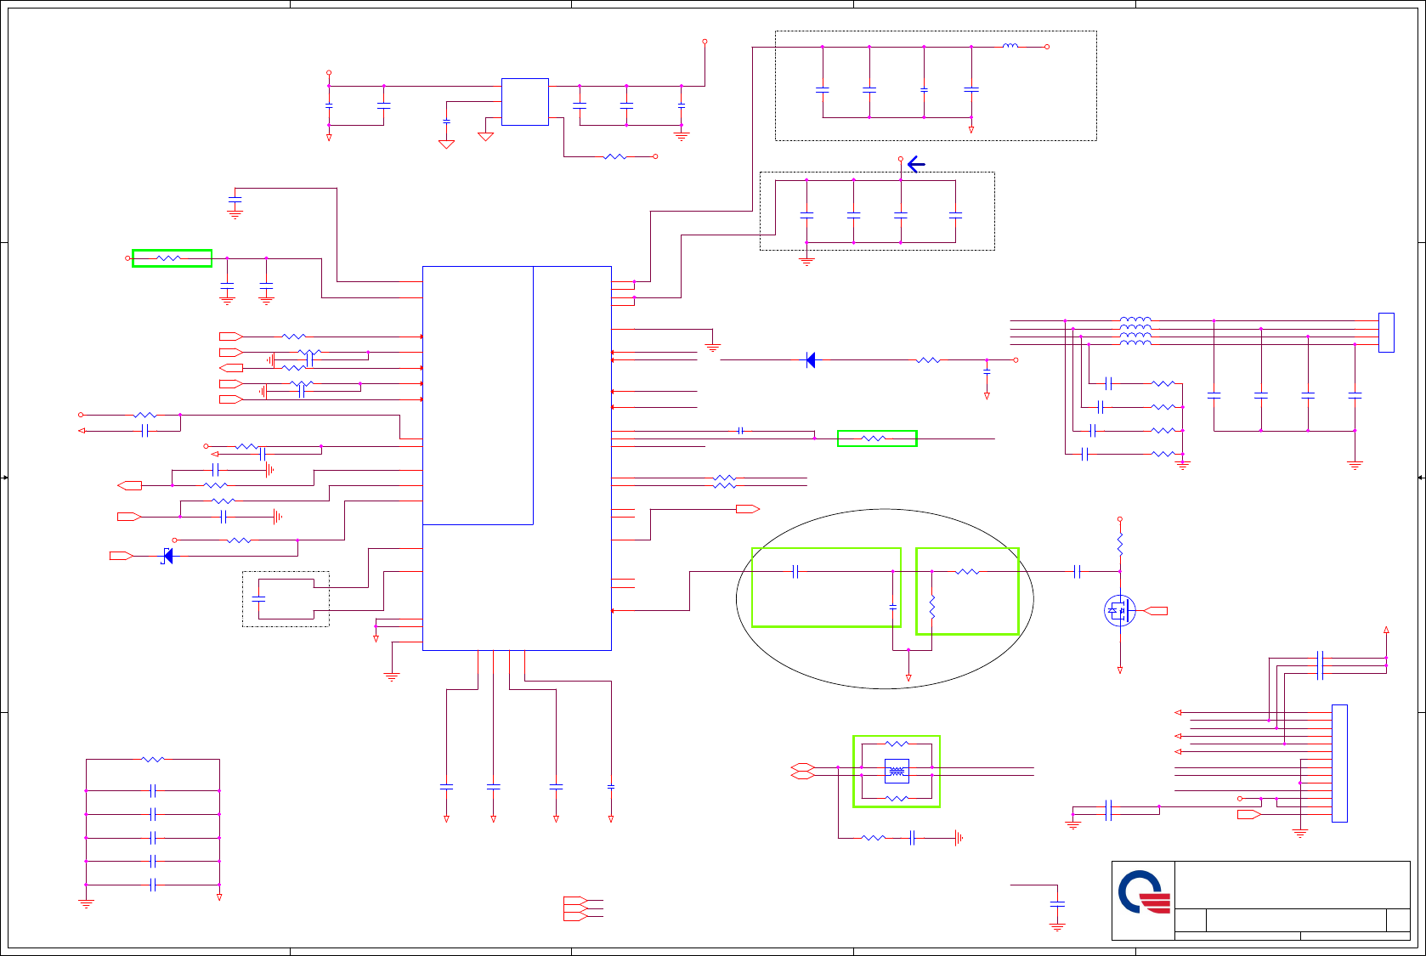Select the blue connector at upper right edge
The height and width of the screenshot is (956, 1426).
(x=1386, y=332)
